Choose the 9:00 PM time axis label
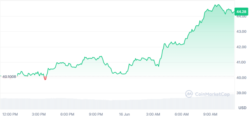The width and height of the screenshot is (249, 116). tap(96, 114)
